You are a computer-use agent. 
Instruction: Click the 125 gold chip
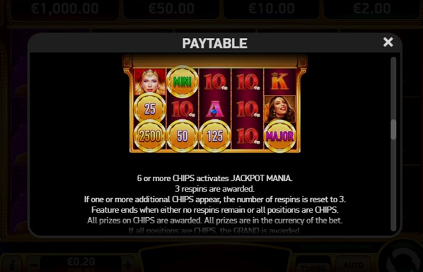click(215, 136)
